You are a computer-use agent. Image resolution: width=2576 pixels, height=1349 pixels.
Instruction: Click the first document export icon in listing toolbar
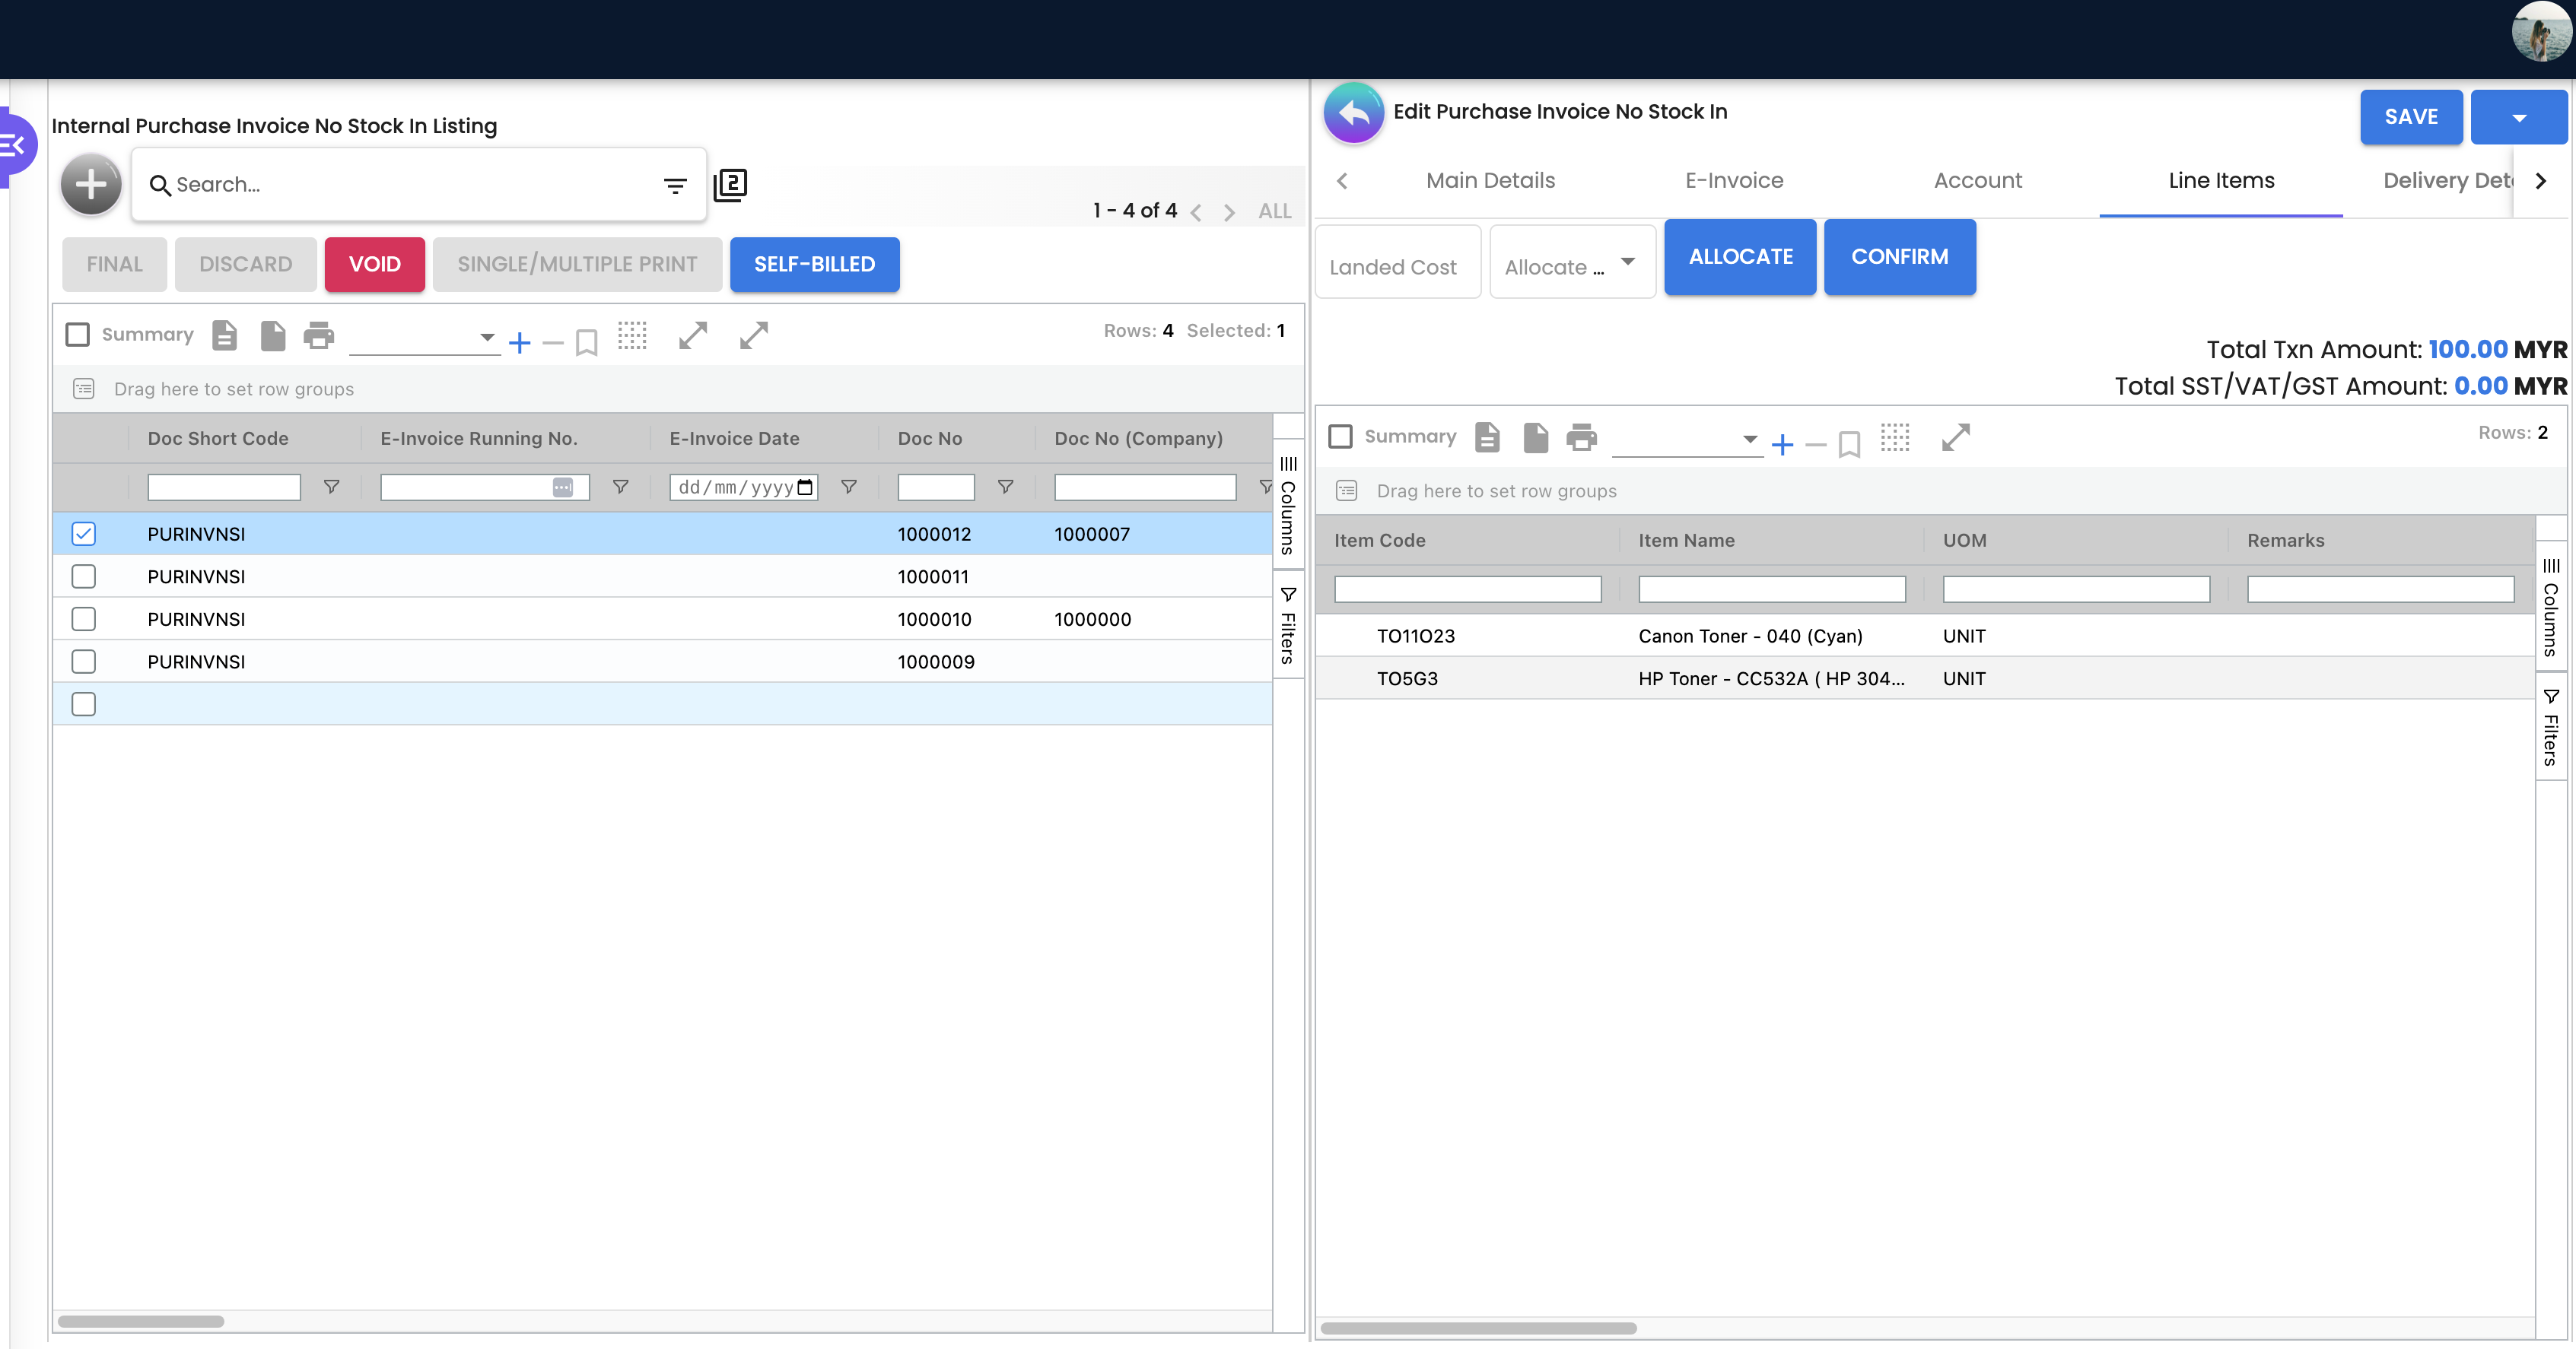click(x=224, y=336)
